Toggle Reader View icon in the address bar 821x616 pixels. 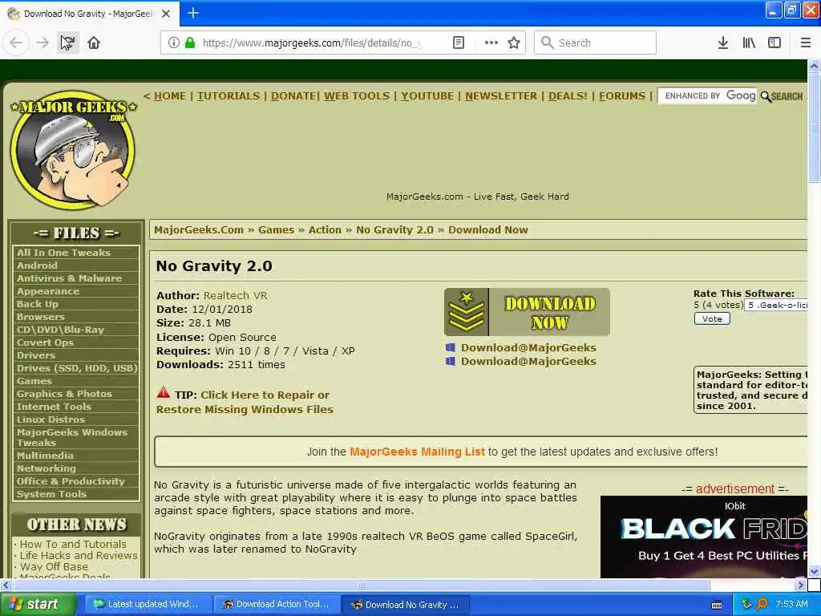click(459, 43)
